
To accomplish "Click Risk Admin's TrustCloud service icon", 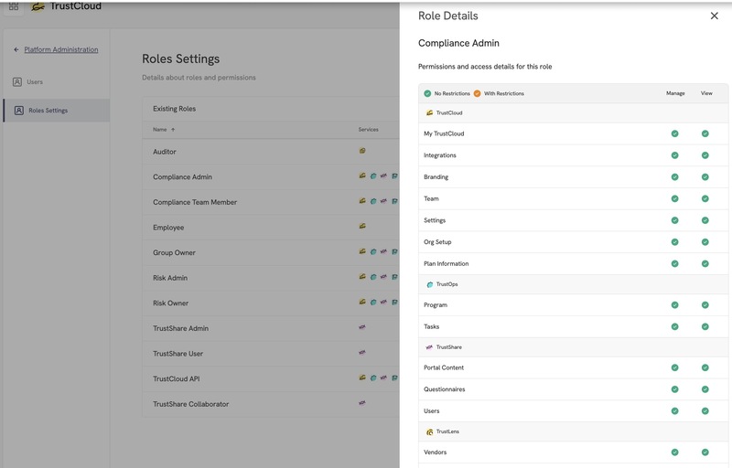I will tap(362, 276).
